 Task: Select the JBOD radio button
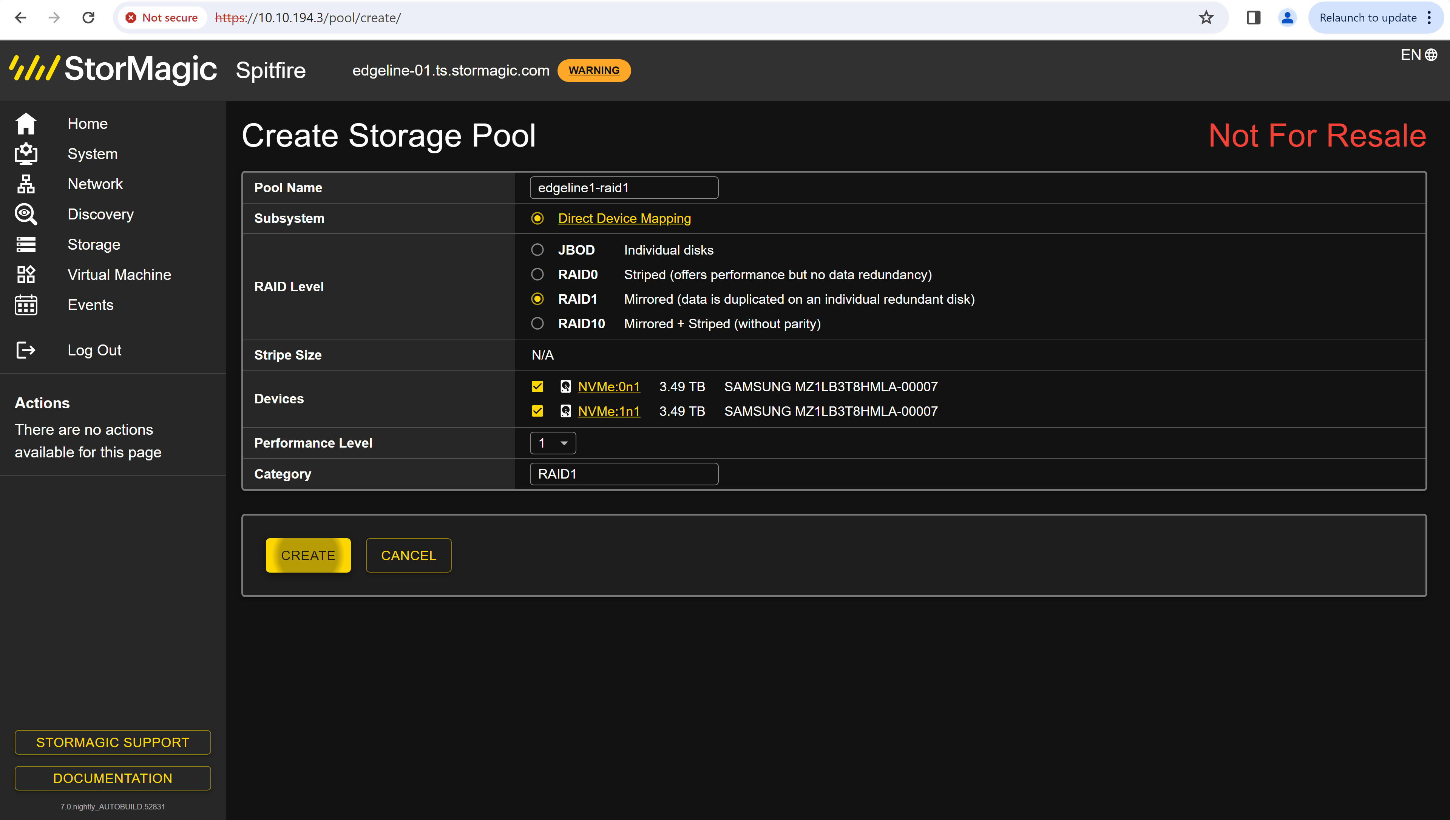click(537, 250)
